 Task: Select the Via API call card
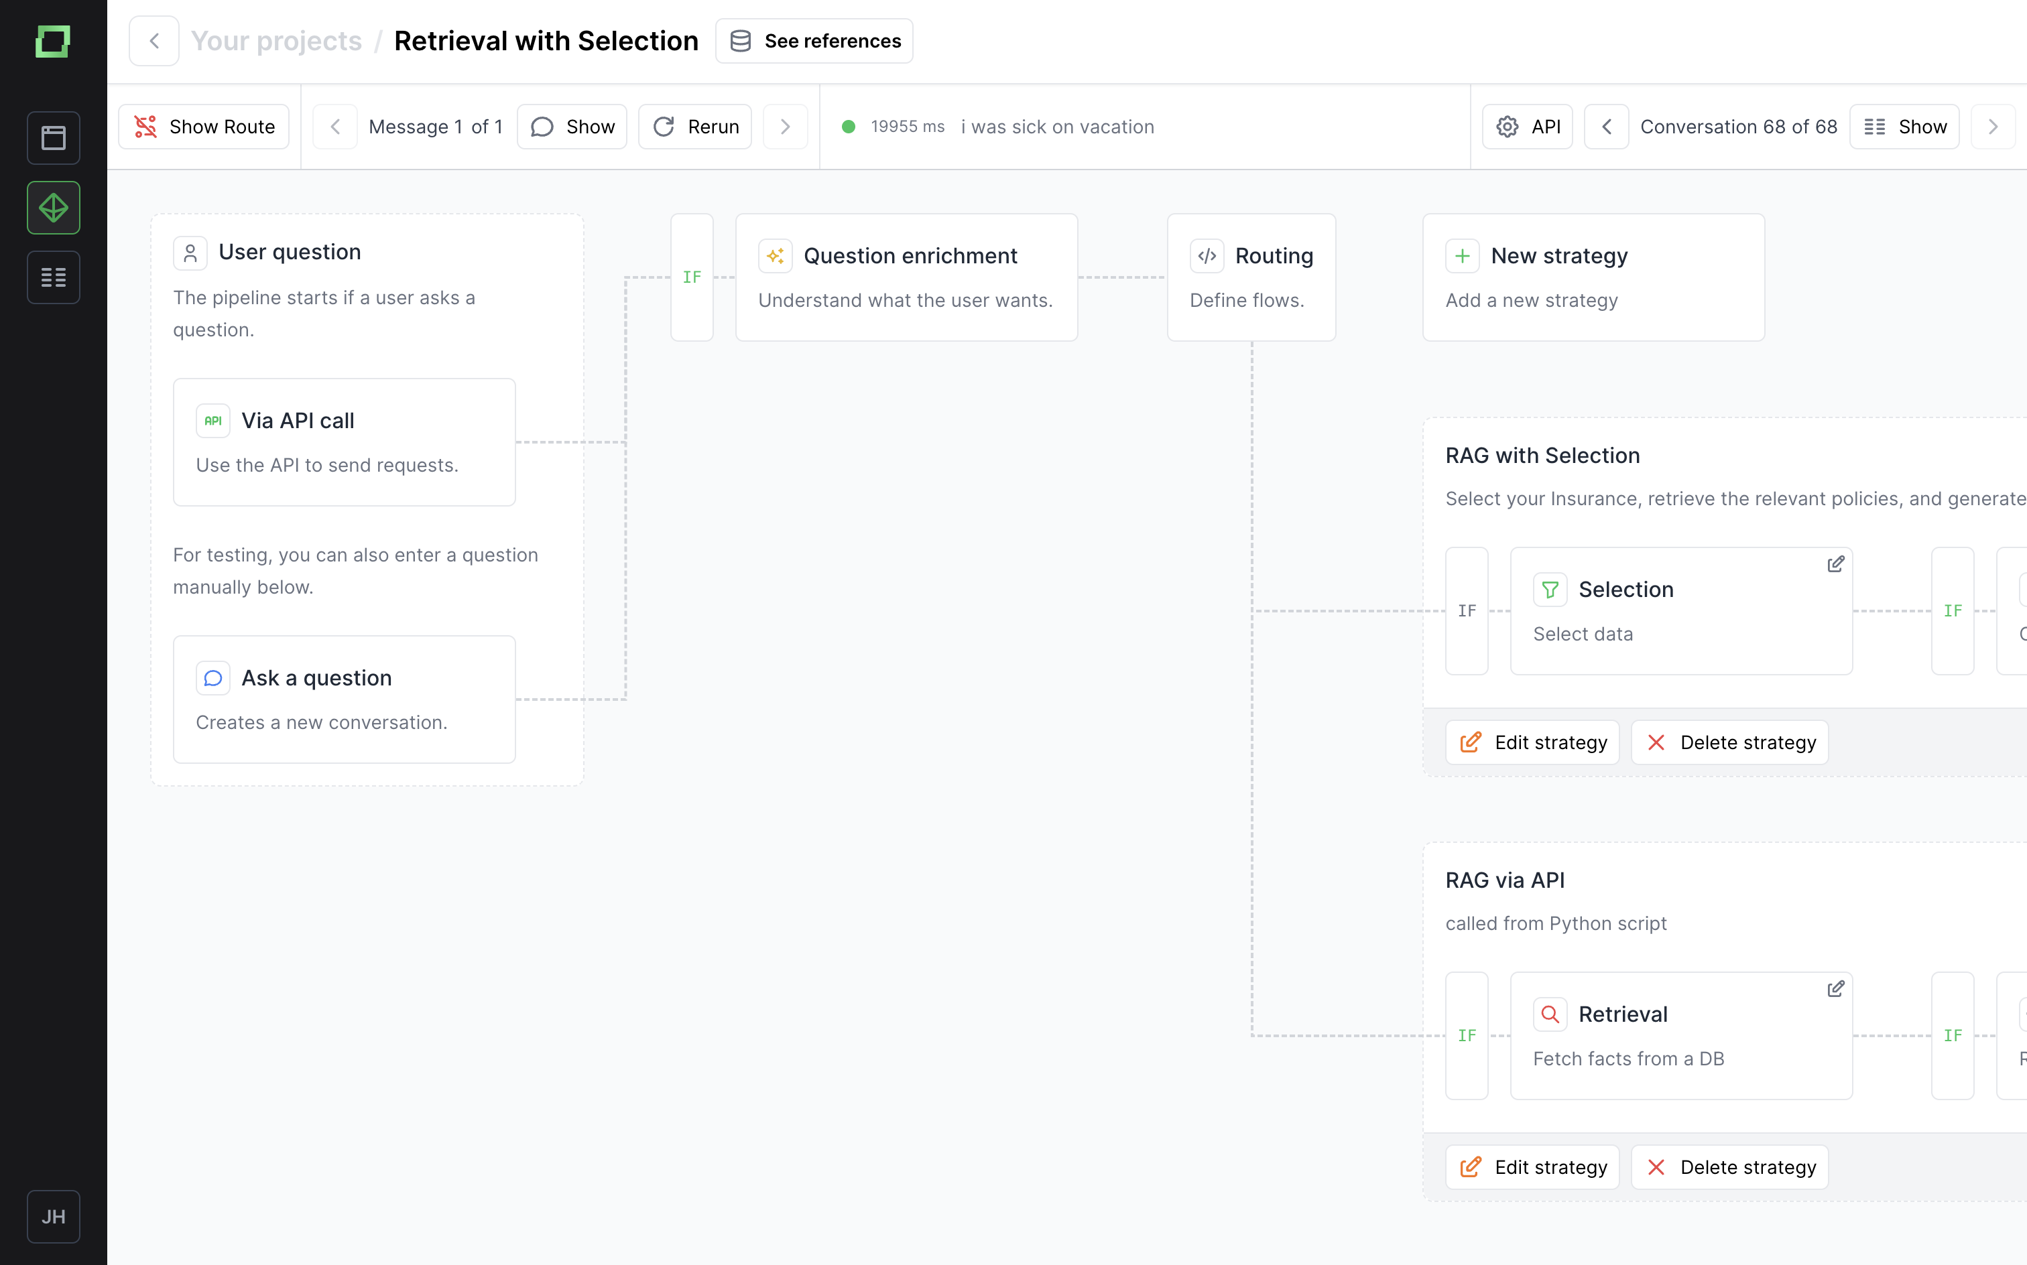point(344,442)
